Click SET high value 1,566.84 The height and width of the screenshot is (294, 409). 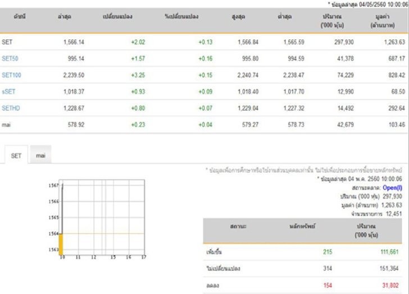point(248,42)
